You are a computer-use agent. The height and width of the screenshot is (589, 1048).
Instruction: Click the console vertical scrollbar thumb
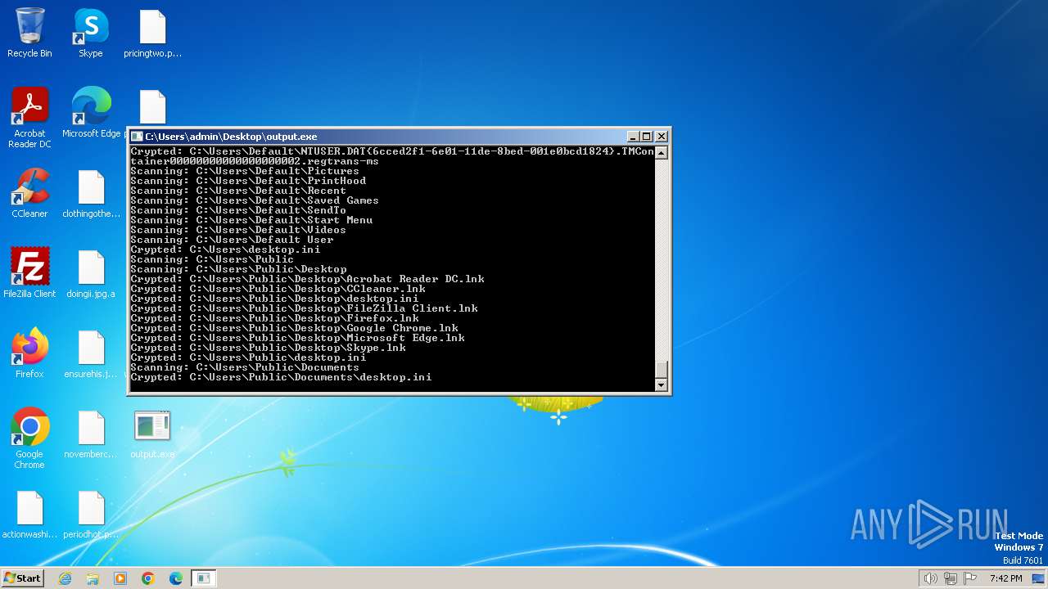(662, 369)
